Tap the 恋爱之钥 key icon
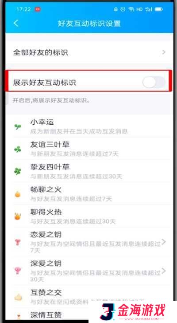This screenshot has width=177, height=323. point(18,242)
